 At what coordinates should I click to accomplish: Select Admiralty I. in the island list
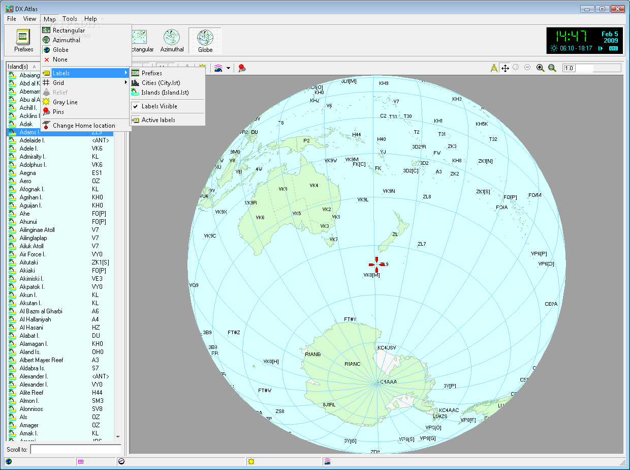[x=60, y=157]
